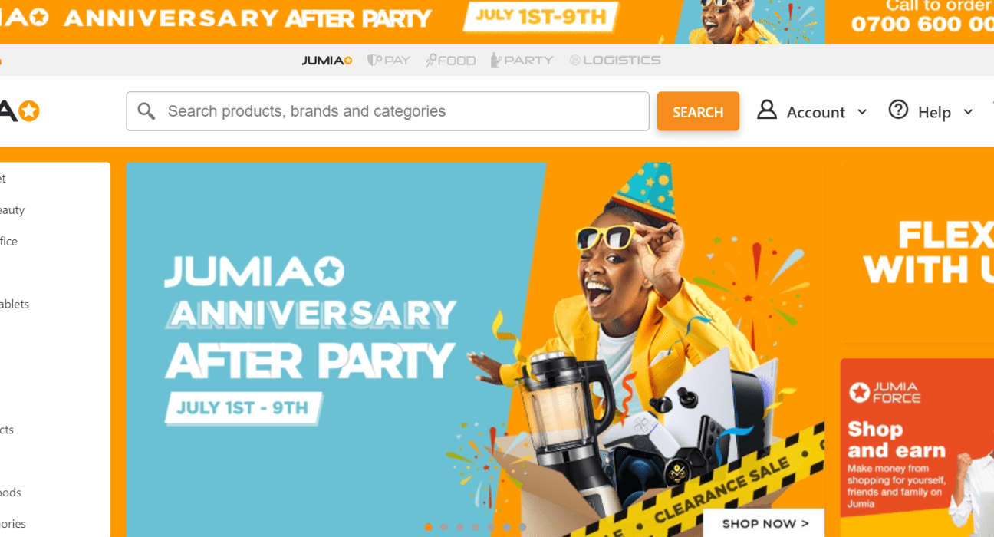994x537 pixels.
Task: Click the orange SEARCH button
Action: (698, 111)
